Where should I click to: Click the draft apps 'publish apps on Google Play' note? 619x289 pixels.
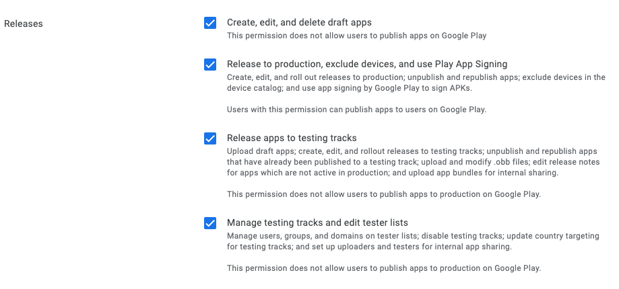point(356,36)
